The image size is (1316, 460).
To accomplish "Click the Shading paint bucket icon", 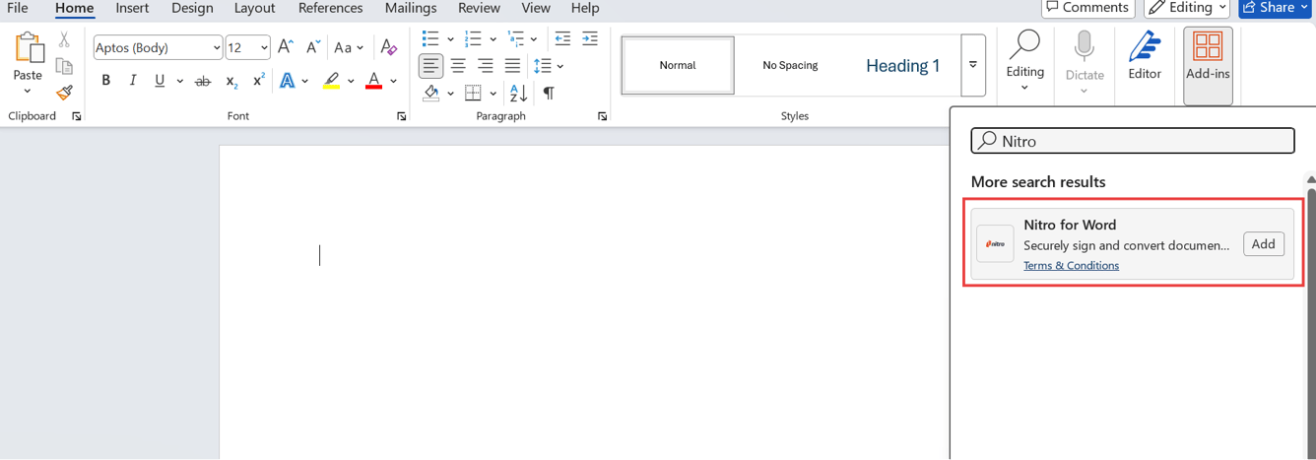I will (x=431, y=93).
